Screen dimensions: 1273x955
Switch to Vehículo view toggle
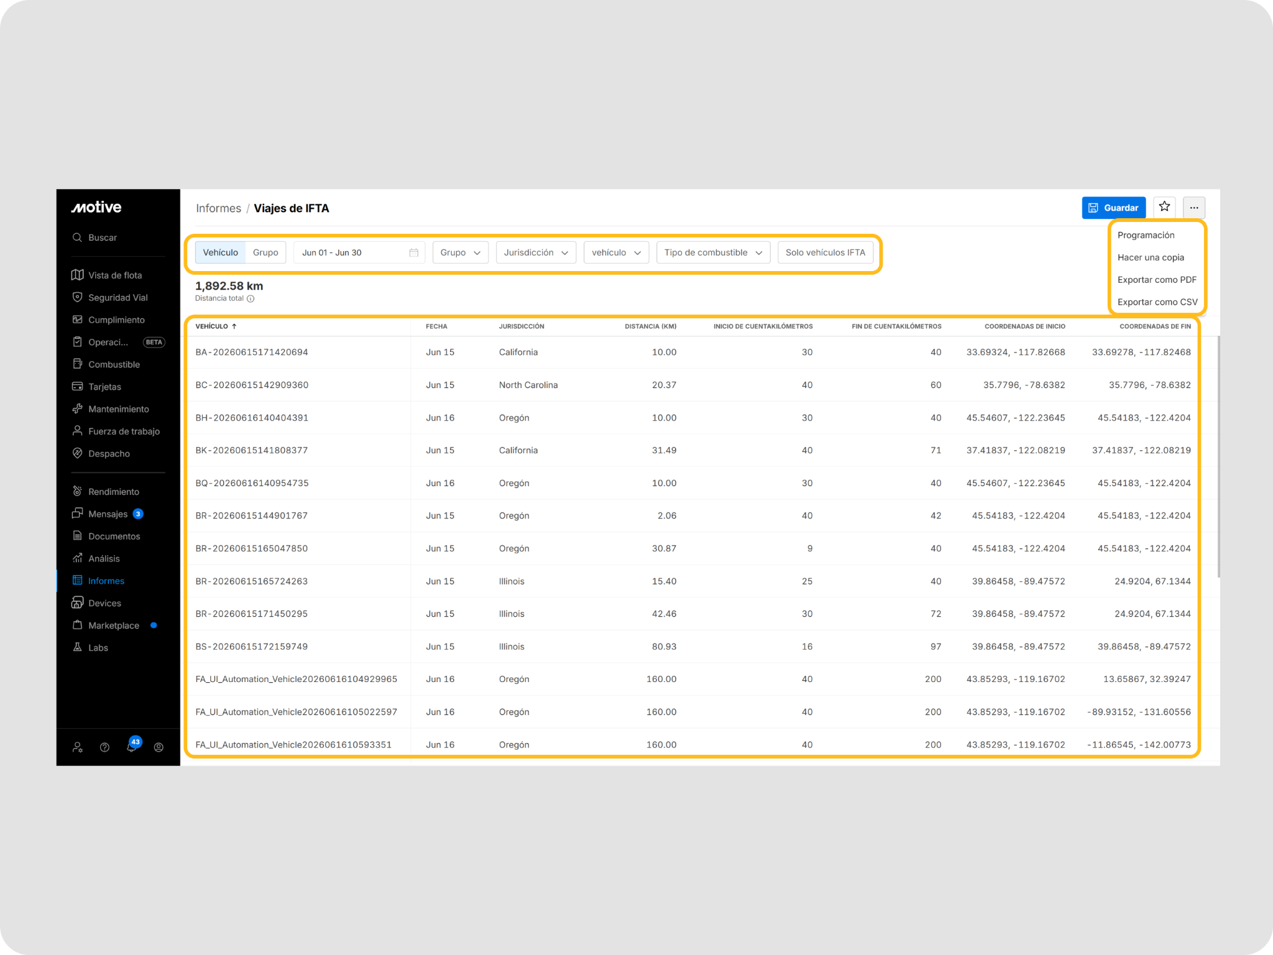click(x=220, y=252)
